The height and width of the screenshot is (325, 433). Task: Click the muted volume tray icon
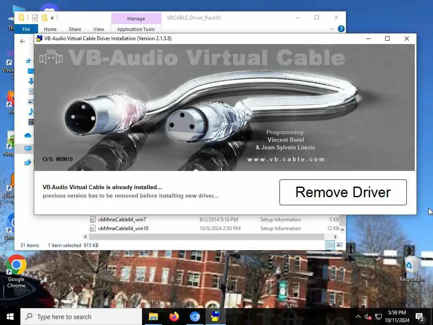[x=368, y=317]
